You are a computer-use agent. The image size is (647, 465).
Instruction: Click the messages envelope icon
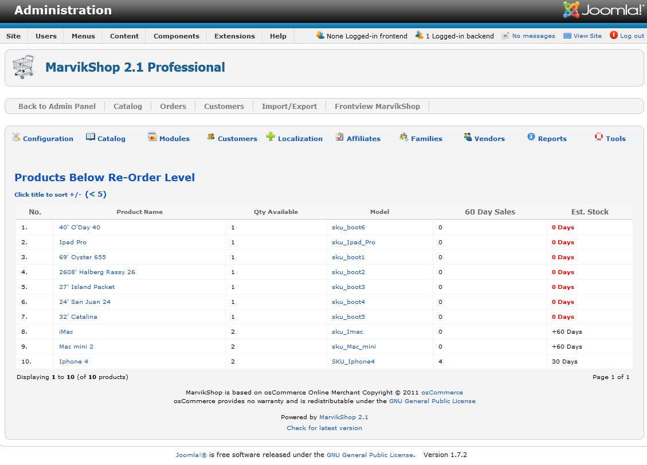coord(505,36)
